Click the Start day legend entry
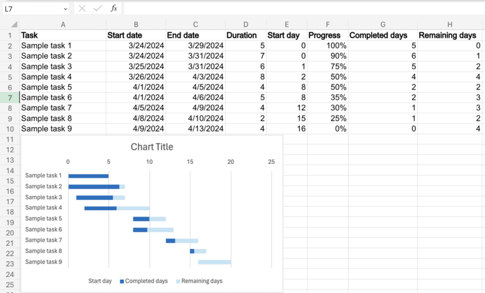Screen dimensions: 485x293 [100, 281]
